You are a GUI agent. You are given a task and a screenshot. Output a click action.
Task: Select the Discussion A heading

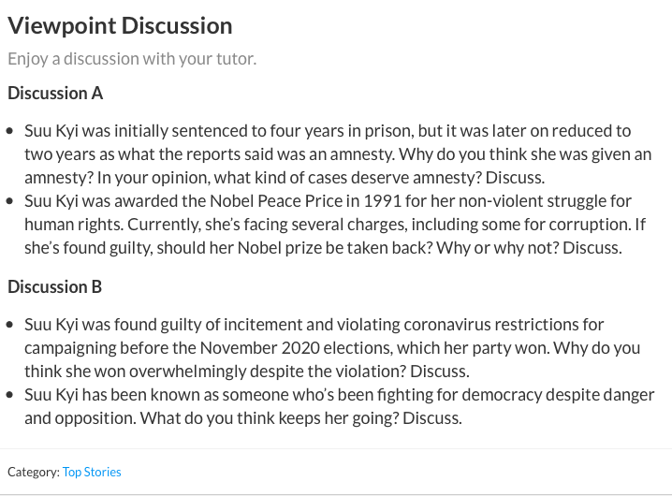tap(55, 93)
